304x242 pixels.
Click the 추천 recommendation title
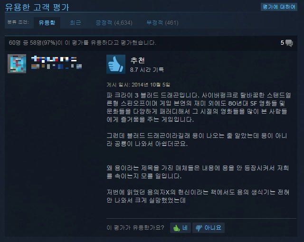137,60
